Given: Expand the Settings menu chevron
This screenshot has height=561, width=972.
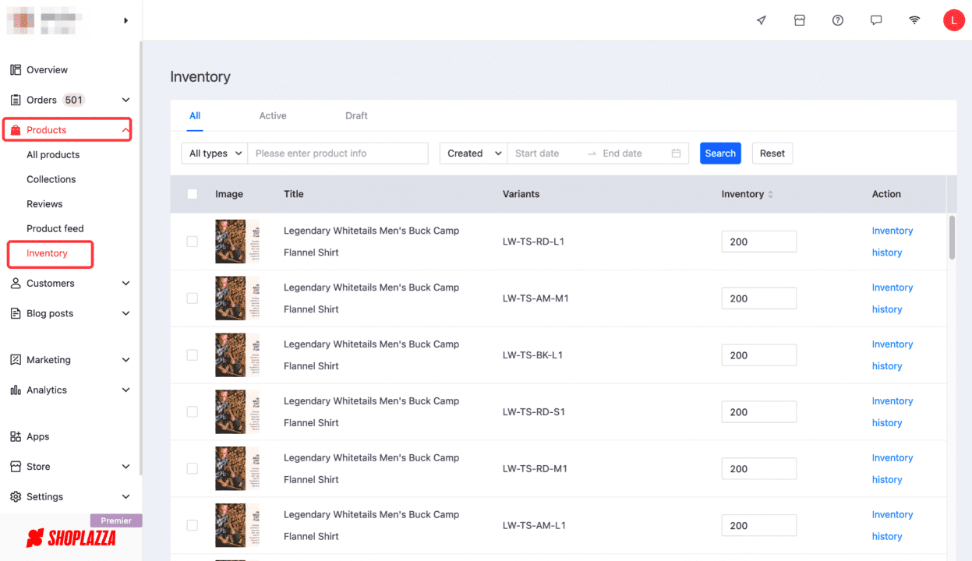Looking at the screenshot, I should click(126, 496).
